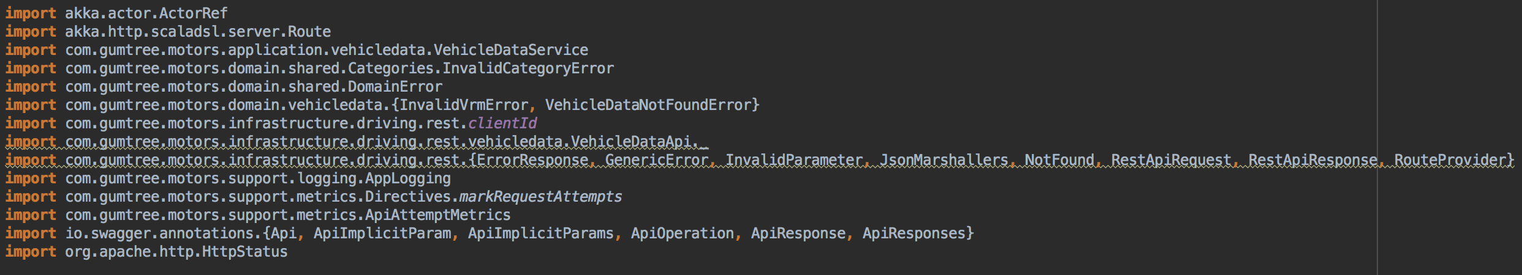This screenshot has height=275, width=1522.
Task: Click DomainError in domain.shared import
Action: [395, 86]
